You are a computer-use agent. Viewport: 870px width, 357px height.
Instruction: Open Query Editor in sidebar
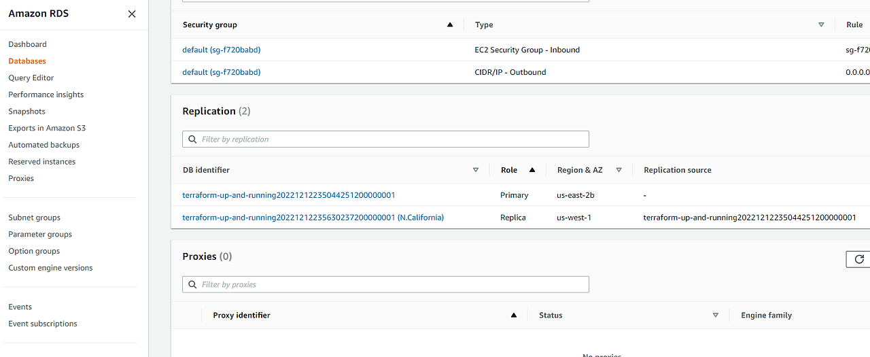pyautogui.click(x=31, y=78)
